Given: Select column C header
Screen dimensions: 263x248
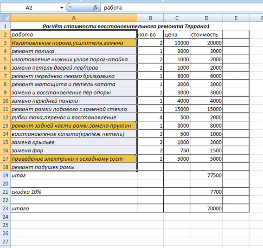Looking at the screenshot, I should 177,18.
